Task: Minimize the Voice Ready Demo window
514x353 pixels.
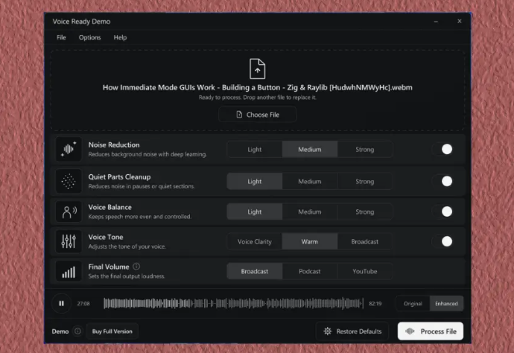Action: tap(436, 22)
